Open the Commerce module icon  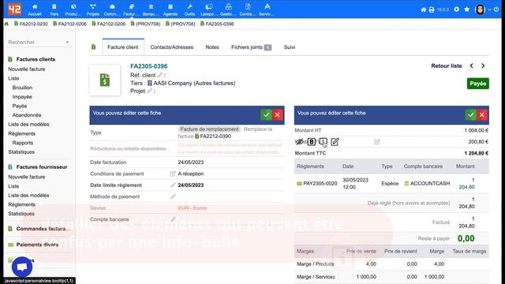pos(112,7)
